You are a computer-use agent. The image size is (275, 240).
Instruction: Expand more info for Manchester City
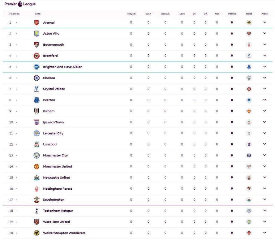point(264,155)
